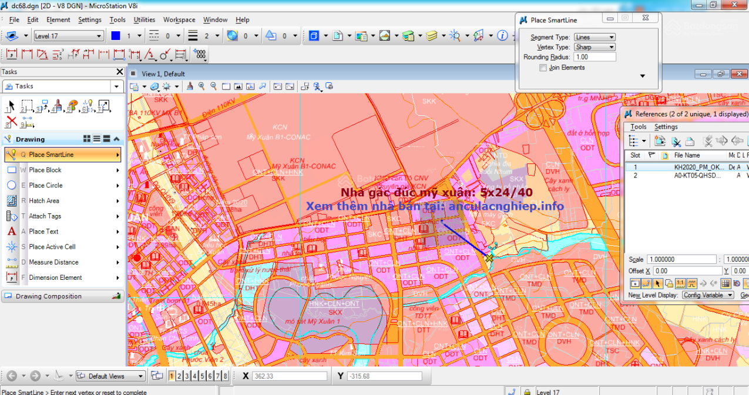Viewport: 749px width, 395px height.
Task: Enable the Join Elements checkbox
Action: click(543, 68)
